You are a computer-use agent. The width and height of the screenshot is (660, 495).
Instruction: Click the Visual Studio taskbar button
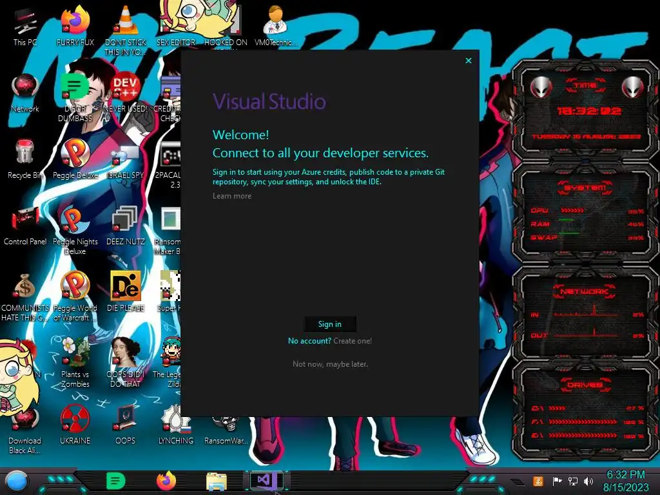pos(267,480)
